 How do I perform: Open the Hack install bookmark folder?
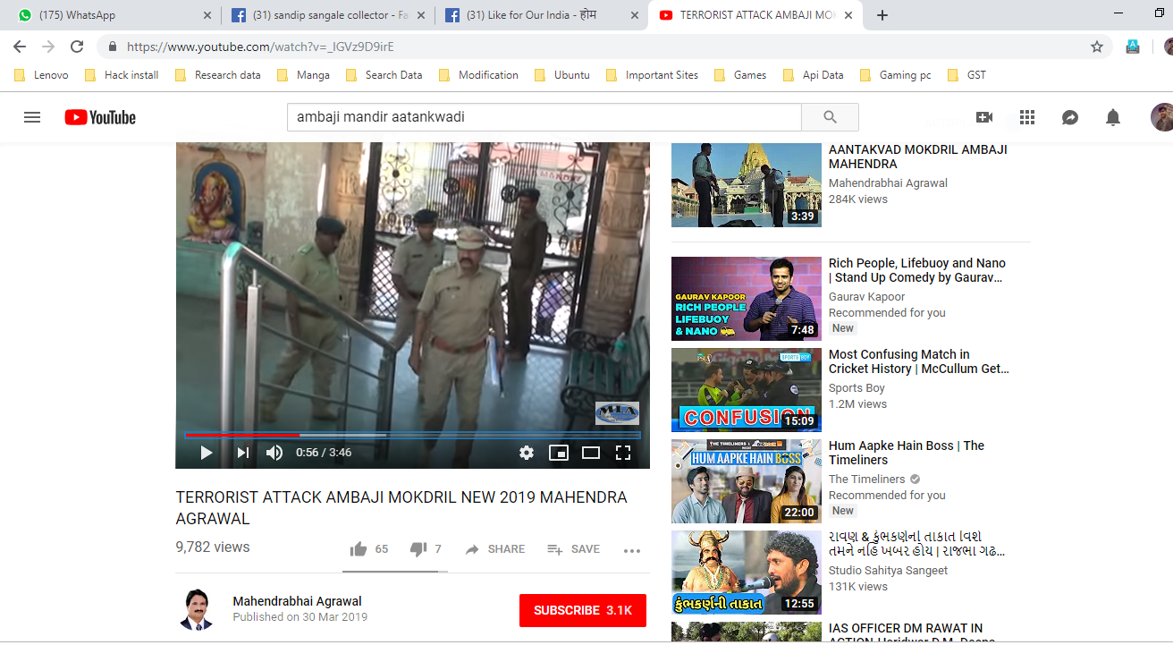(x=122, y=75)
